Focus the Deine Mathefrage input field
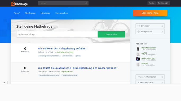This screenshot has height=101, width=181. [x=57, y=34]
